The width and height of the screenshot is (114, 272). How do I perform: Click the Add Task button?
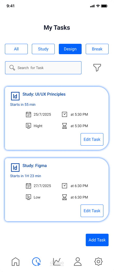coord(97,240)
